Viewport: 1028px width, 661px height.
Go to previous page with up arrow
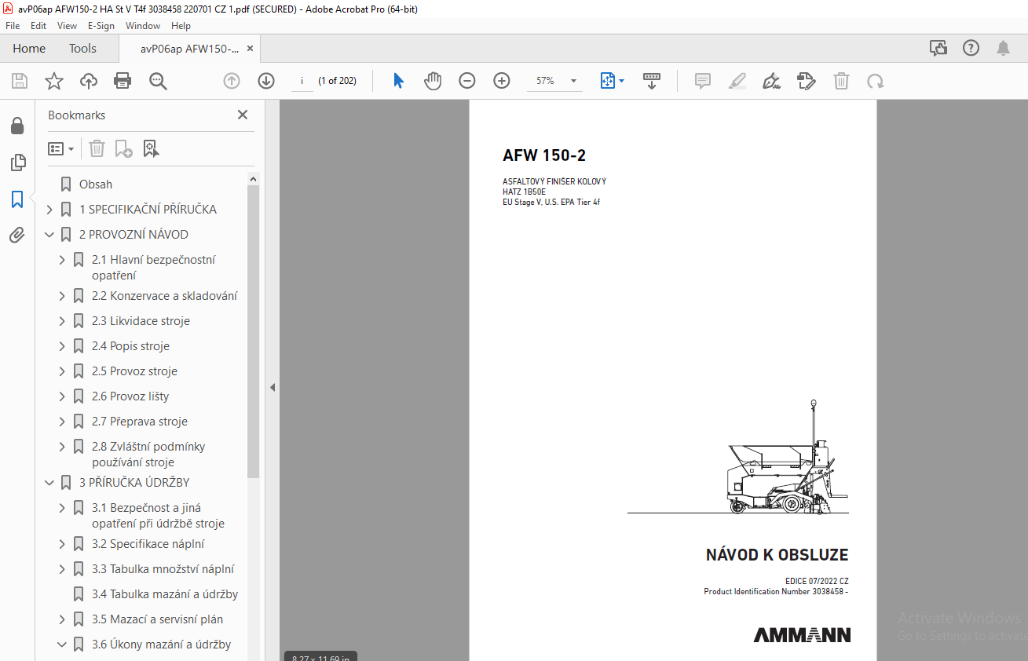[231, 81]
